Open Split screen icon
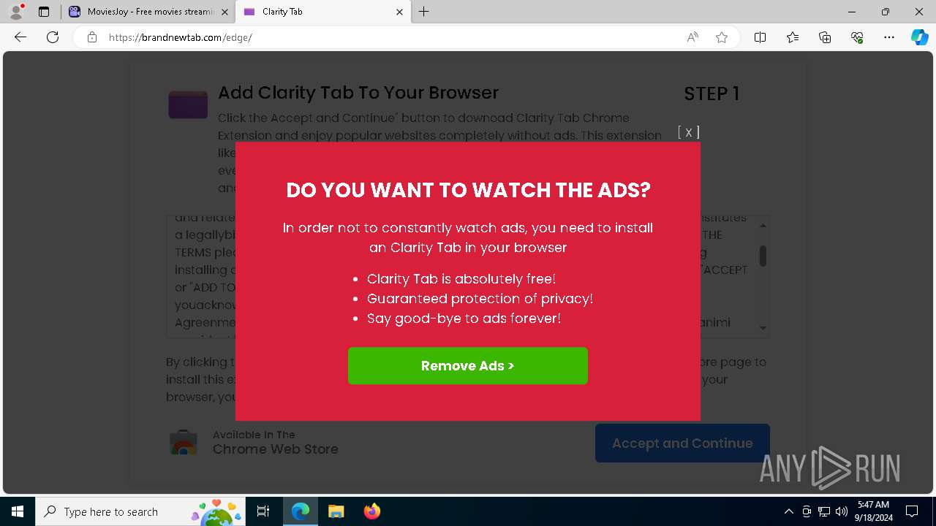 click(760, 37)
